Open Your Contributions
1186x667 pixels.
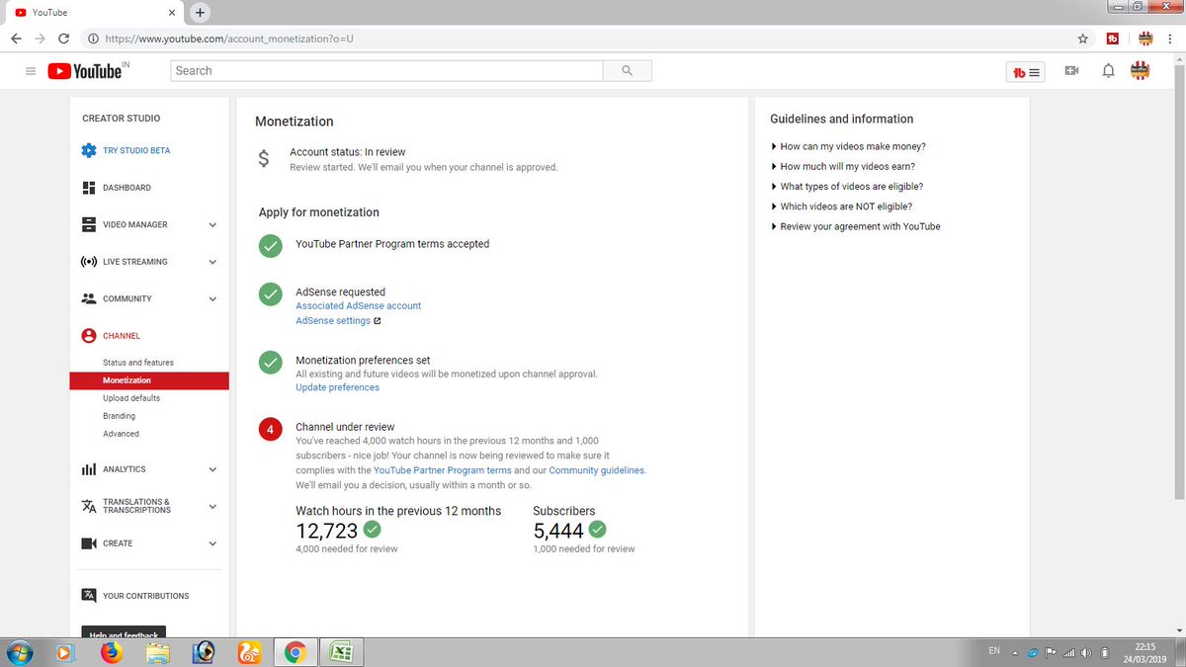click(145, 596)
